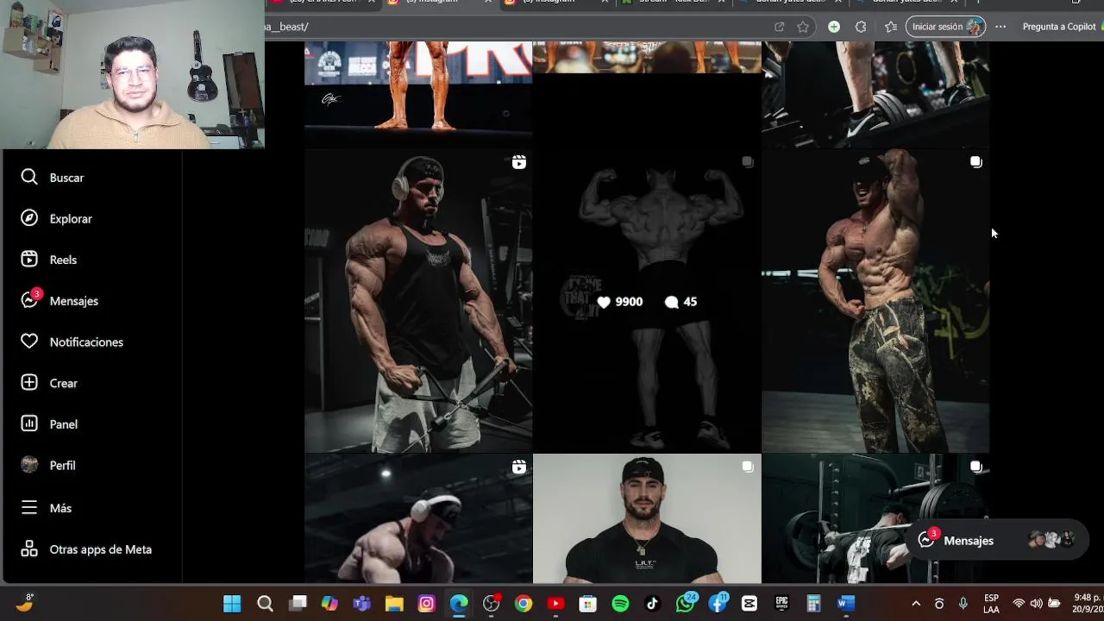Screen dimensions: 1104x621
Task: Open Windows taskbar search
Action: click(x=265, y=604)
